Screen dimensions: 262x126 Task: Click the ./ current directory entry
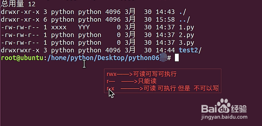pos(183,12)
